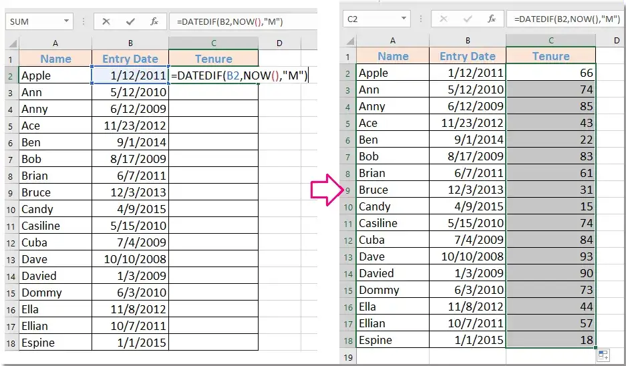The width and height of the screenshot is (626, 366).
Task: Open Auto Fill Options icon below Tenure column
Action: (x=602, y=355)
